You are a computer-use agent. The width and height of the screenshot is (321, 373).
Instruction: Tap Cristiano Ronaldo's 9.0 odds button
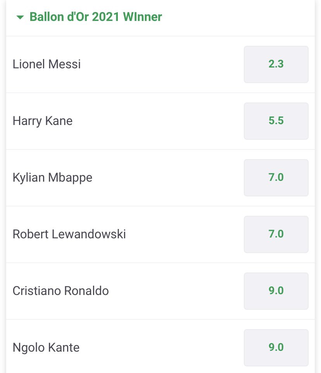(276, 291)
